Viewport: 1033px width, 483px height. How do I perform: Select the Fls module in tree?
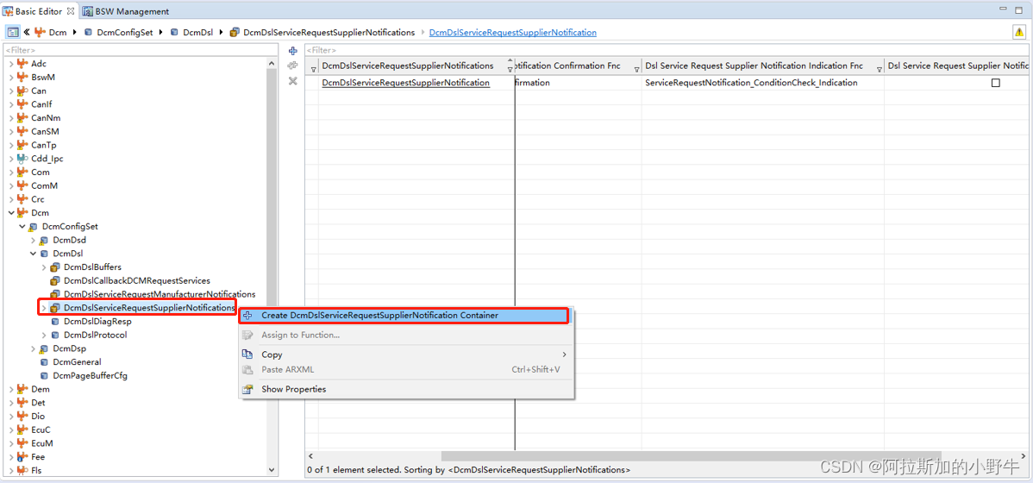click(x=37, y=470)
